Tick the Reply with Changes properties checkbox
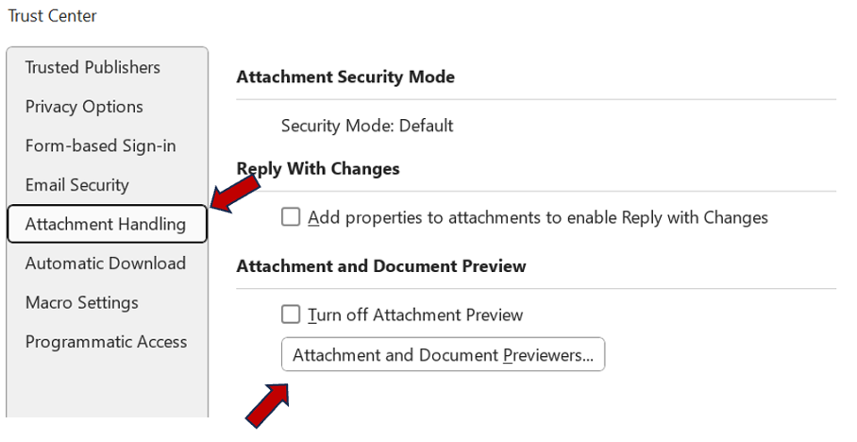 (x=291, y=217)
